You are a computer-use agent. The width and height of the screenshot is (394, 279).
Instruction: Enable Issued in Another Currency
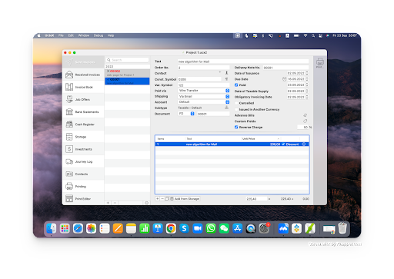coord(236,109)
